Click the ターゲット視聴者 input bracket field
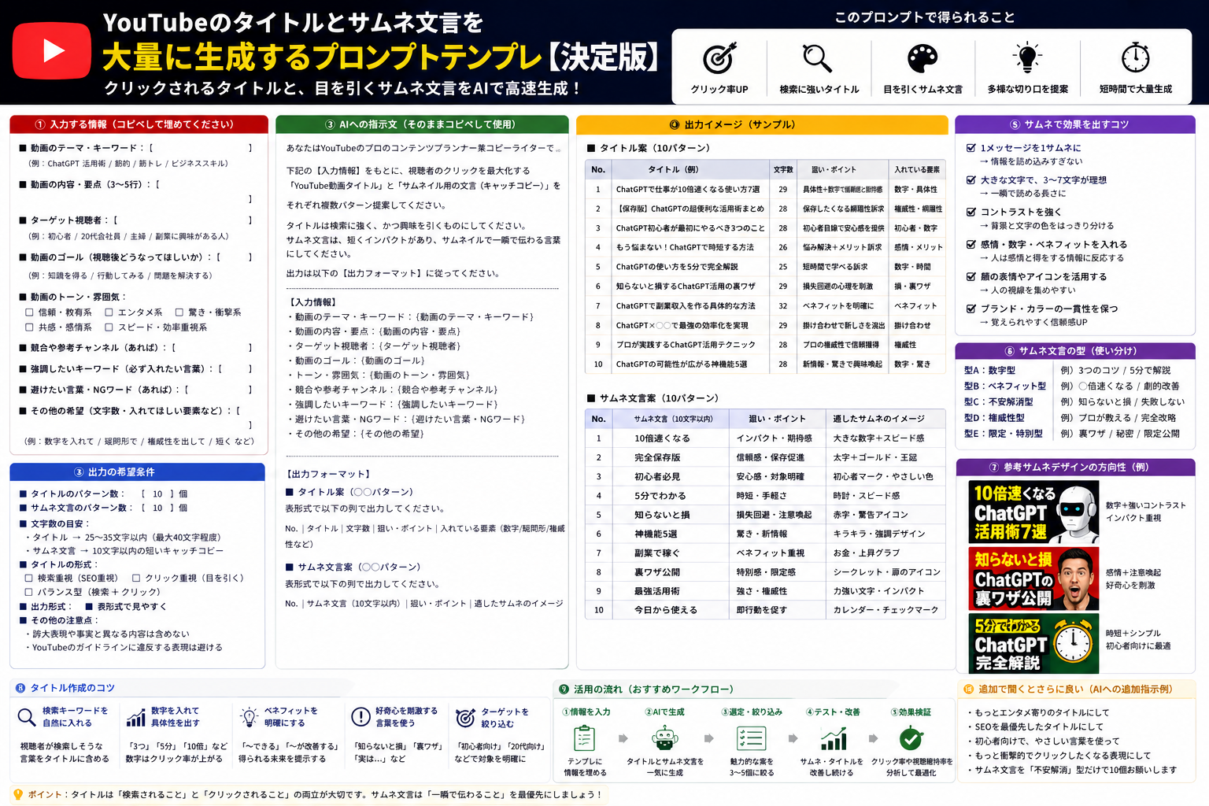Viewport: 1209px width, 806px height. tap(183, 220)
